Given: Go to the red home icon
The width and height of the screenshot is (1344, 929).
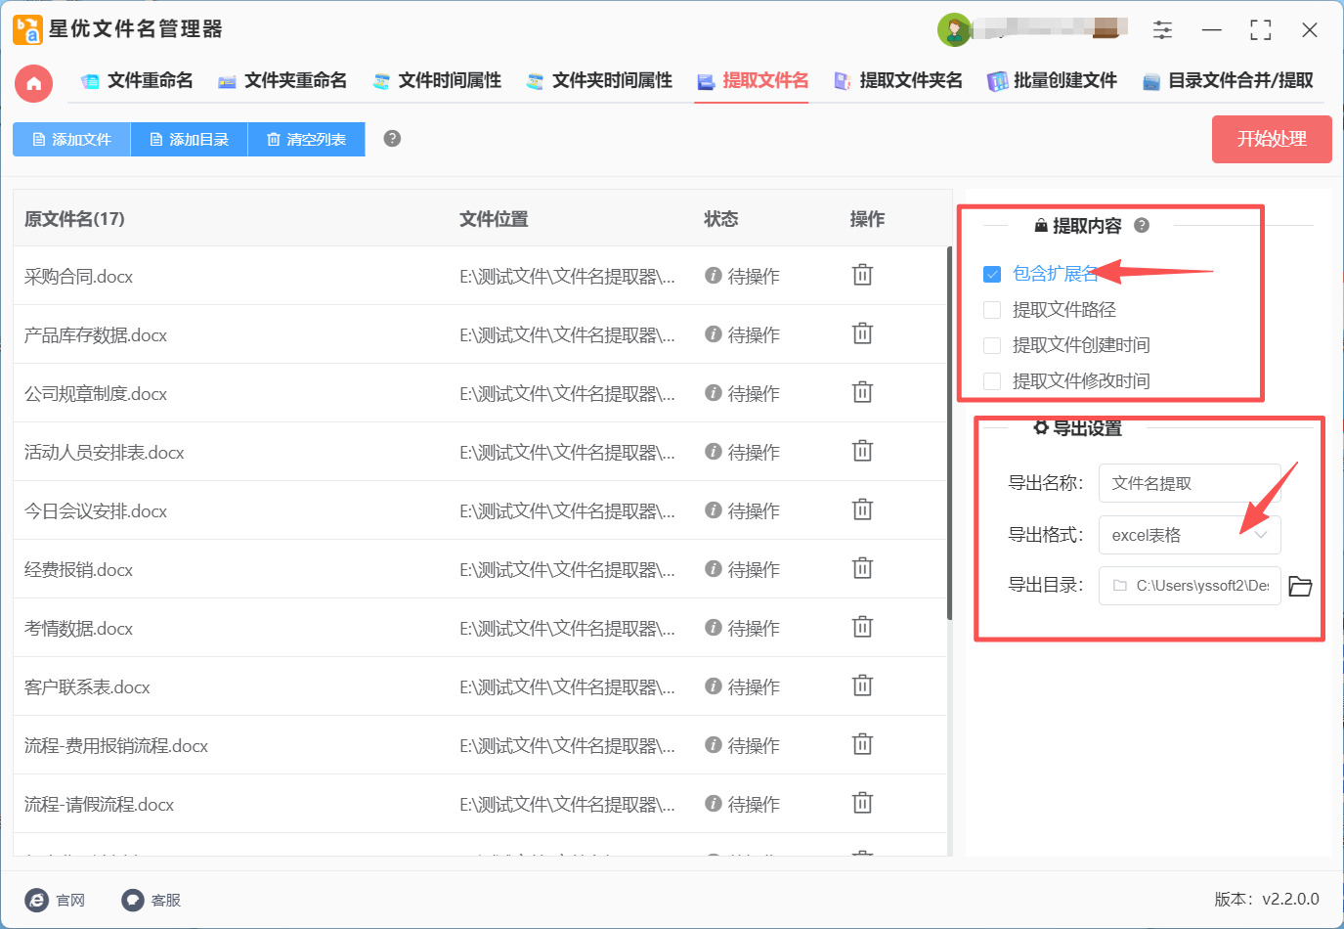Looking at the screenshot, I should click(x=34, y=83).
